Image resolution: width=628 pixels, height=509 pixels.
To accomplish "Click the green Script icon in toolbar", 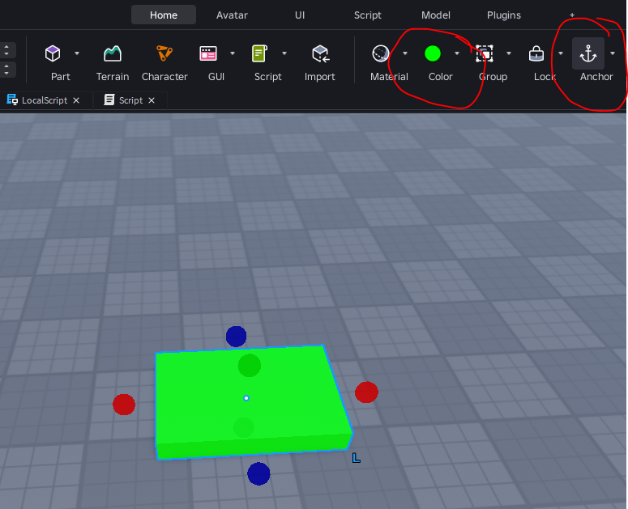I will tap(260, 53).
